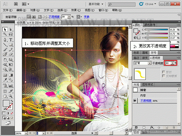Click 不透明度 link in Appearance panel
The width and height of the screenshot is (182, 136).
[146, 101]
